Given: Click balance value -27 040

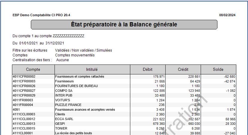Looking at the screenshot, I should tap(229, 133).
